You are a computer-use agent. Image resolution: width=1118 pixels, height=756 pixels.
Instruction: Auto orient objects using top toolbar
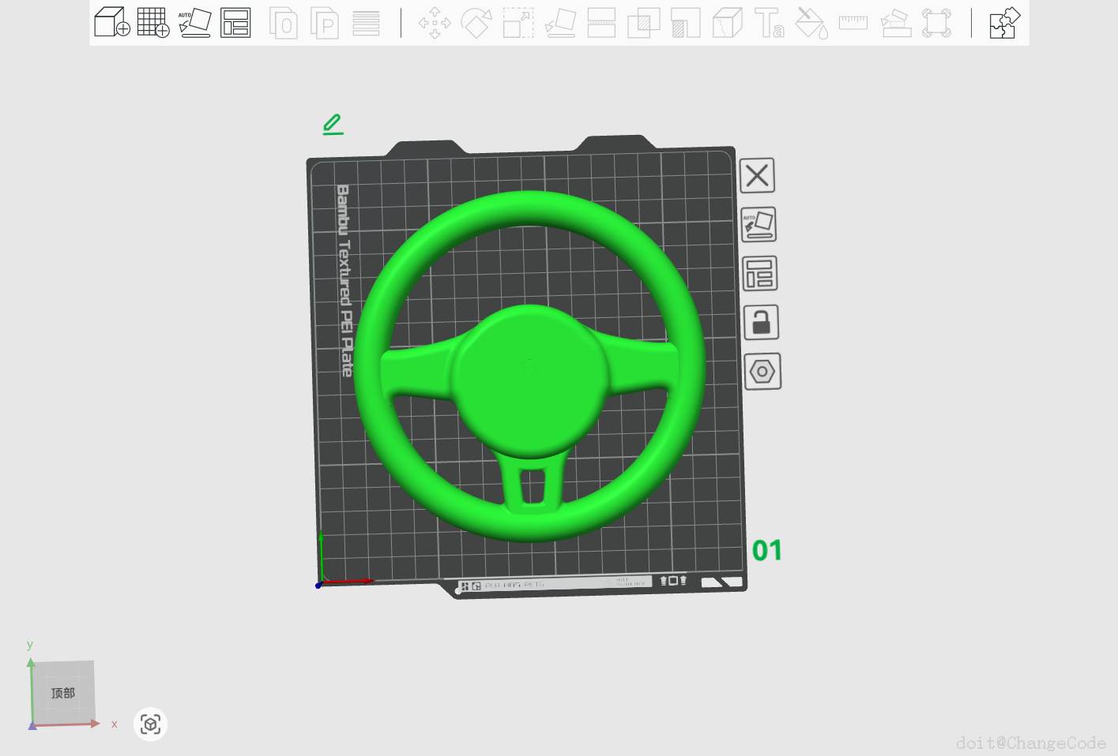click(194, 22)
